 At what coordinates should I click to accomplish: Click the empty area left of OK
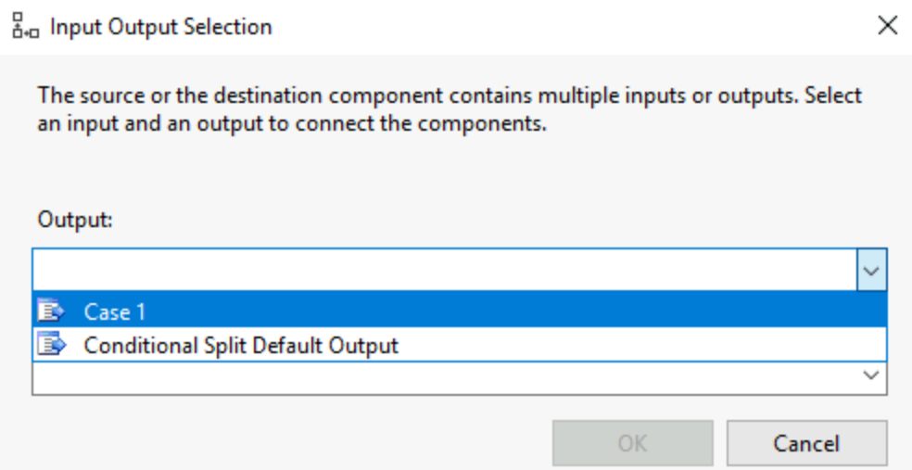[291, 443]
